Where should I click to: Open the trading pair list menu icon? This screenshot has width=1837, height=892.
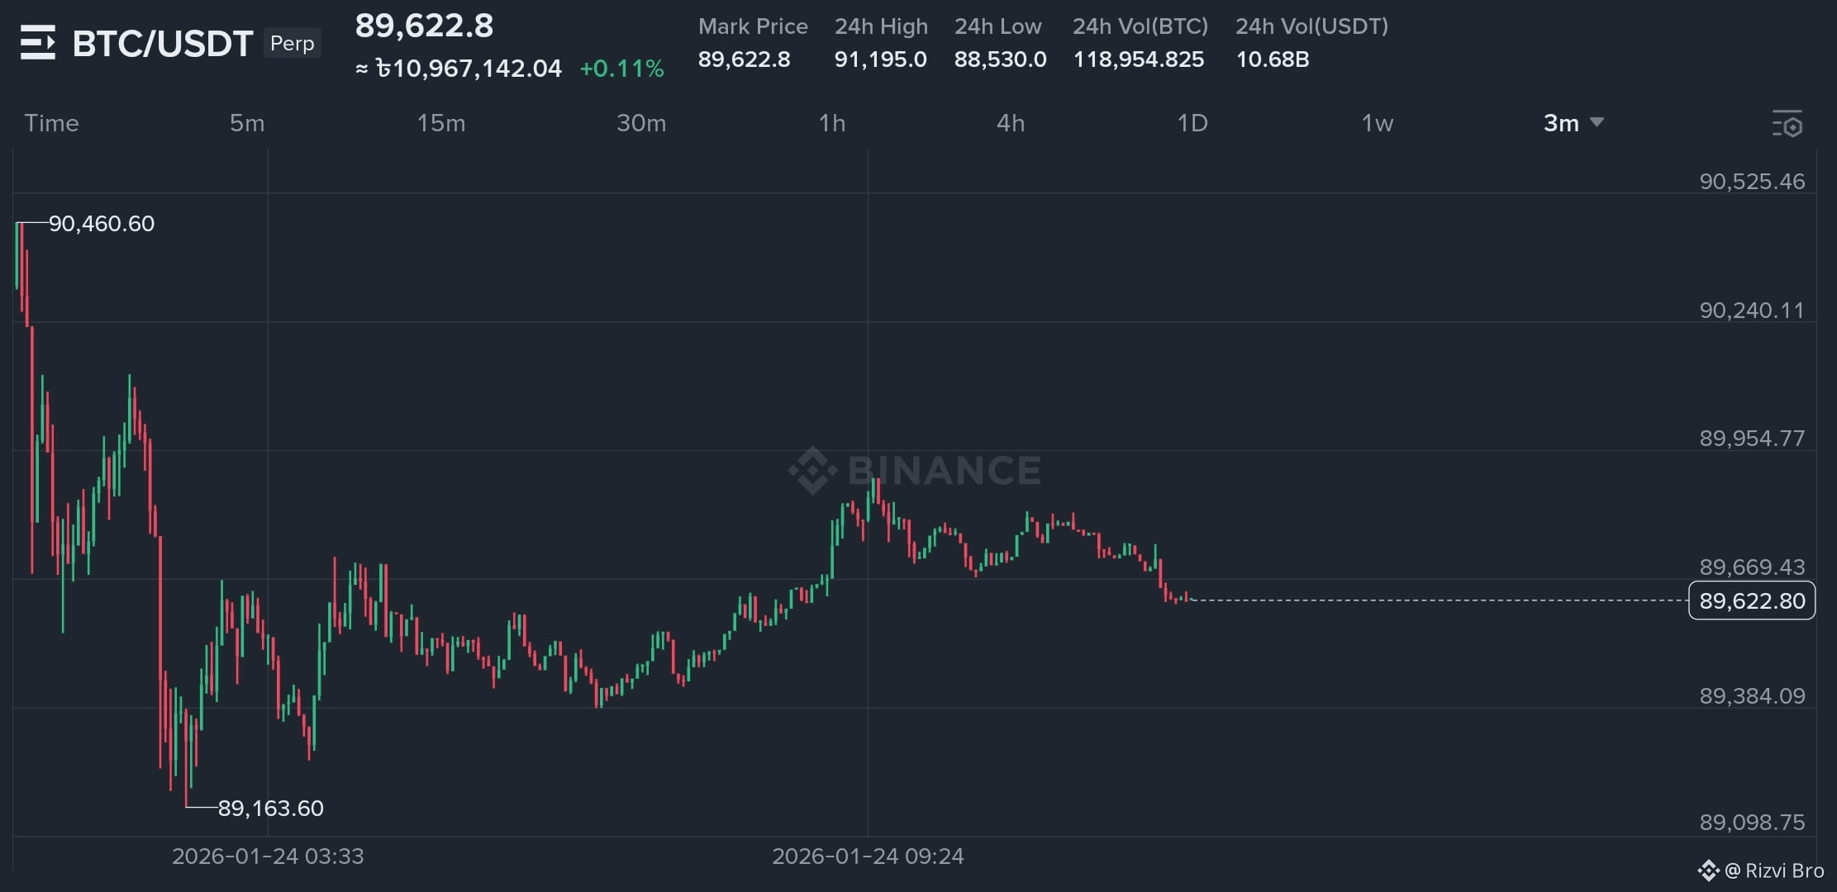click(x=38, y=42)
